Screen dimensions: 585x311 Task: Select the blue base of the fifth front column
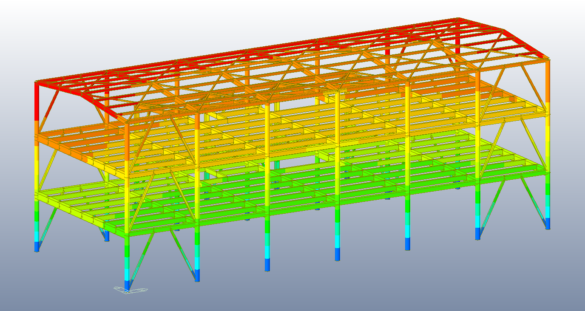(x=408, y=243)
